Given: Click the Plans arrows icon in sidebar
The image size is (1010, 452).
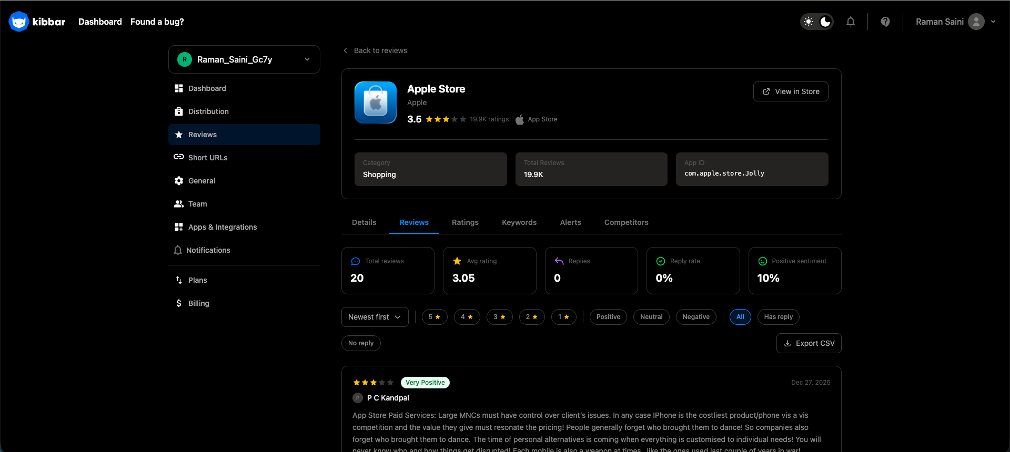Looking at the screenshot, I should 179,280.
